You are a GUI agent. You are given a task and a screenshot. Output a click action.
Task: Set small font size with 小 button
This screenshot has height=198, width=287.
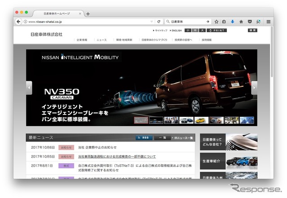point(188,30)
